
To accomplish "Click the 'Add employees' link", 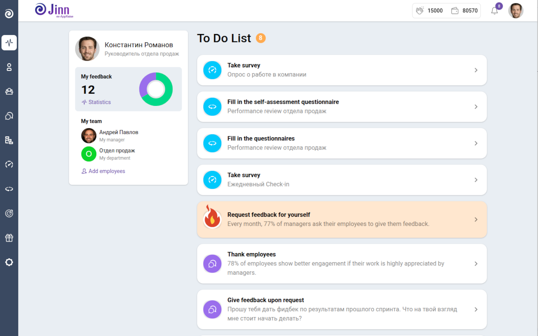I will tap(106, 171).
